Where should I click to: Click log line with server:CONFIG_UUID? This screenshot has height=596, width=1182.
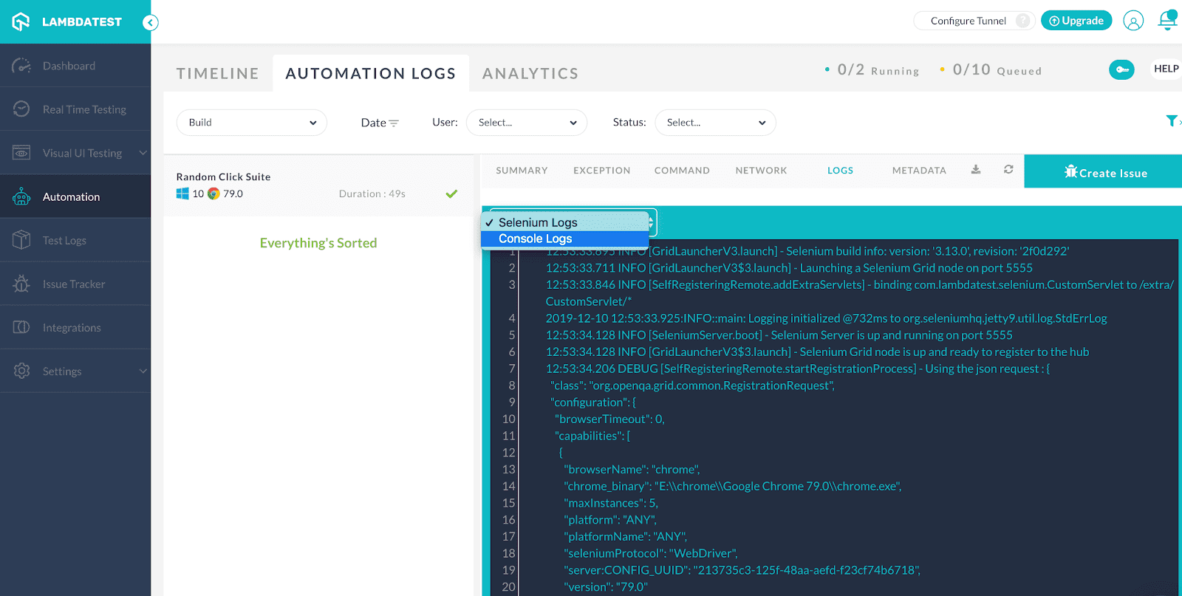point(742,570)
